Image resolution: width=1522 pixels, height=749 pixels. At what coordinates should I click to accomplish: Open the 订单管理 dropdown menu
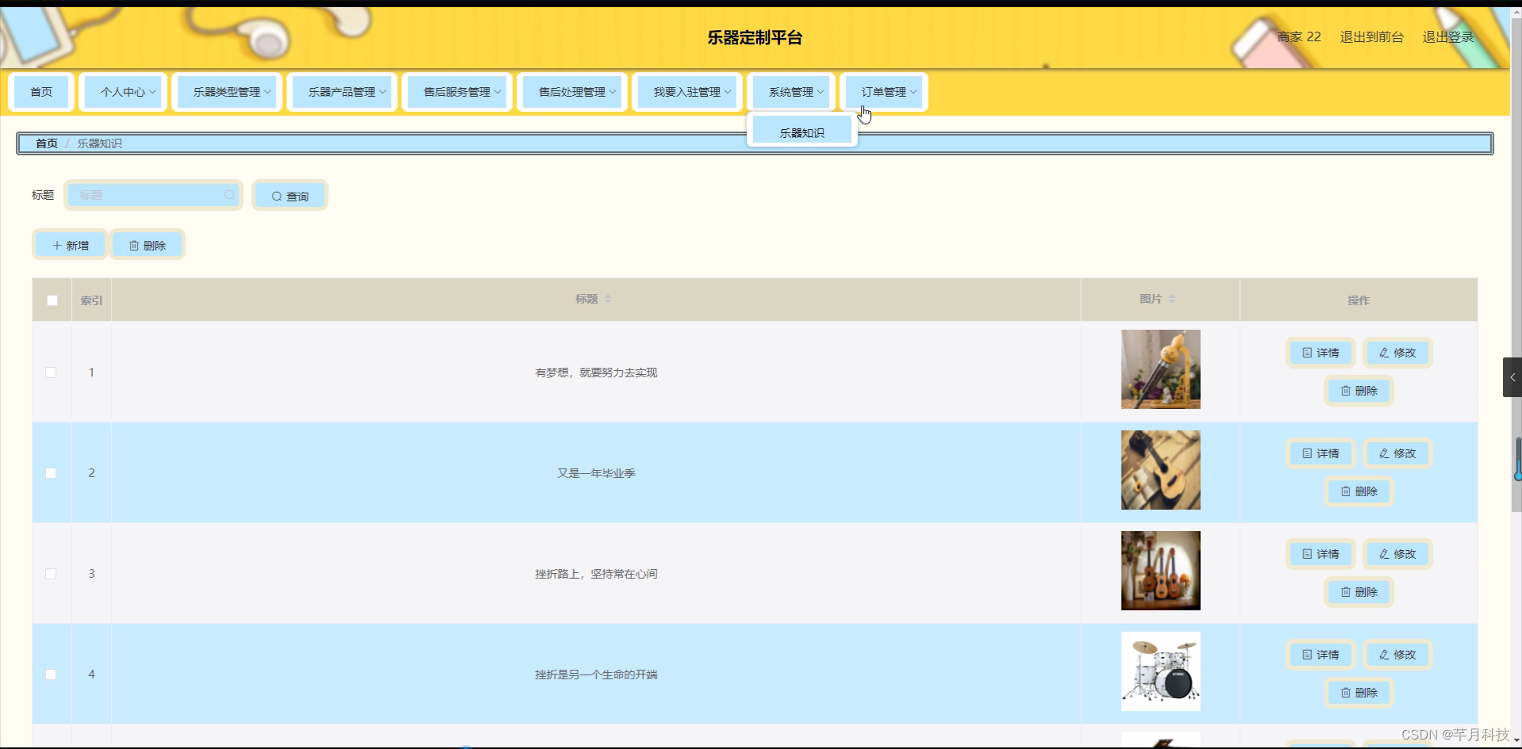pos(883,91)
